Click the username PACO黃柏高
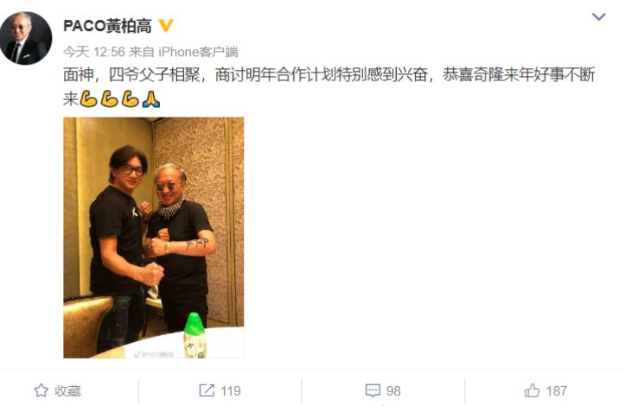 (x=107, y=26)
